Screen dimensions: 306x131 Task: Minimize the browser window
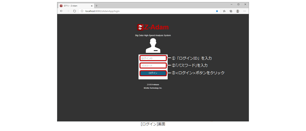[x=232, y=4]
